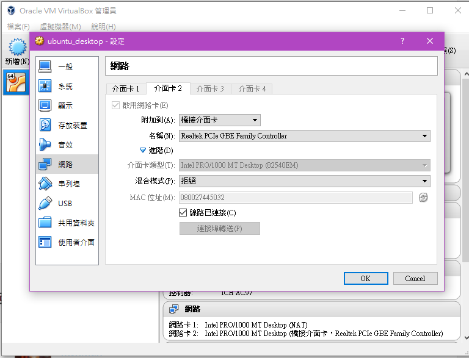Click the OK button
The image size is (469, 358).
[366, 278]
